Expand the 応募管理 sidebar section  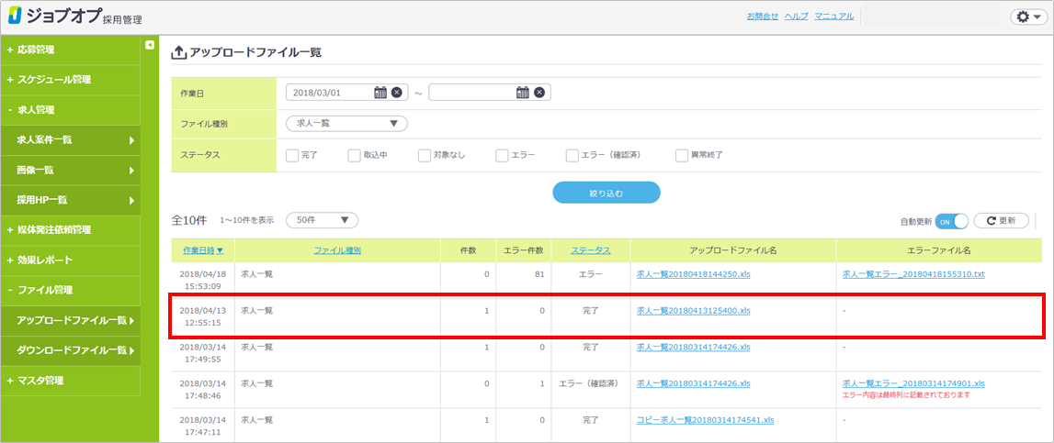coord(70,50)
